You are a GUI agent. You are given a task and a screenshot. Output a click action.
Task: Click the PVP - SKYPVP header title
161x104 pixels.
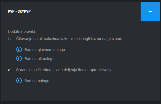tap(19, 11)
